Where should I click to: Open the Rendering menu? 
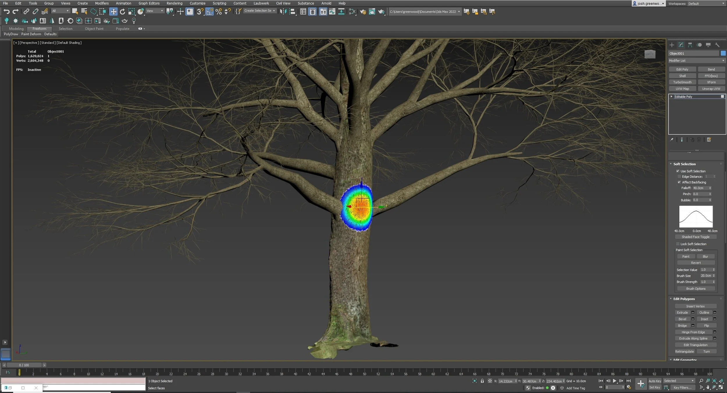click(174, 3)
